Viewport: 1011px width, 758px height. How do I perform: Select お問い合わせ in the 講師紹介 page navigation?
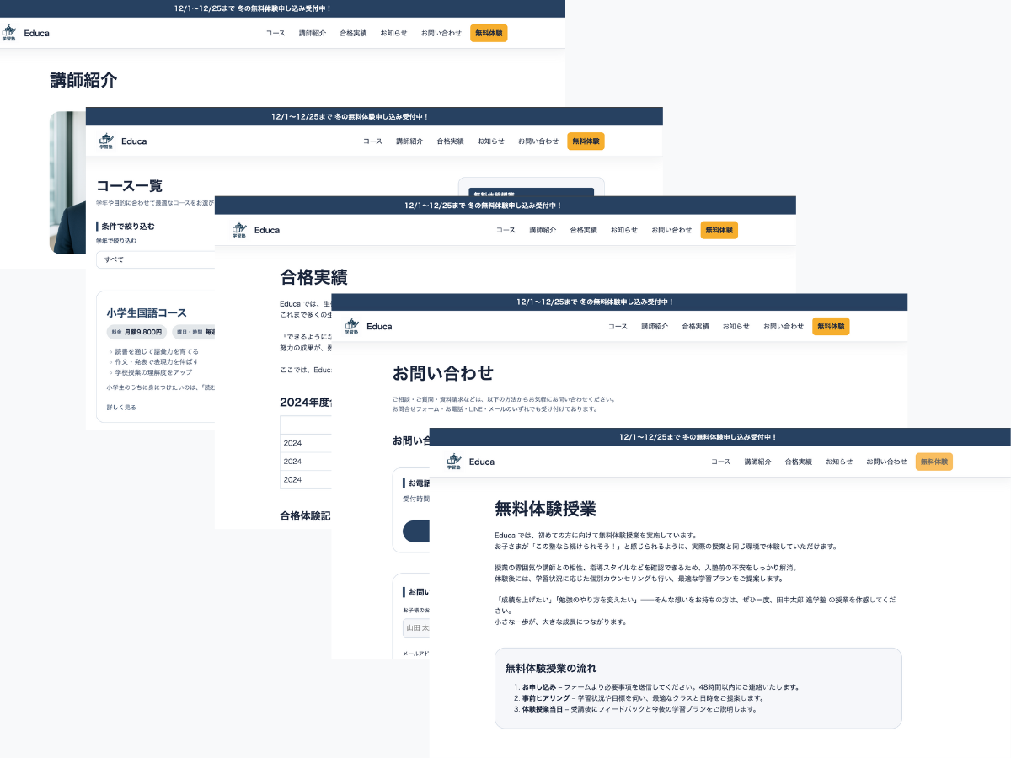coord(441,33)
